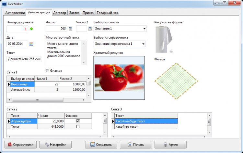Click the scroll-down arrow of Сетка 3
Image resolution: width=243 pixels, height=153 pixels.
(209, 132)
